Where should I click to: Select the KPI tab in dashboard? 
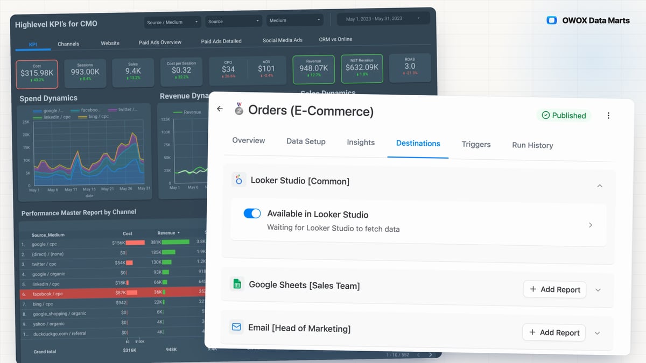tap(33, 44)
